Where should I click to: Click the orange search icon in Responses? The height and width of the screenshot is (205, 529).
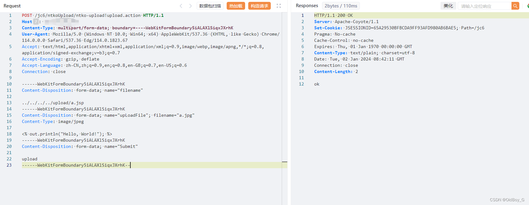[x=515, y=6]
